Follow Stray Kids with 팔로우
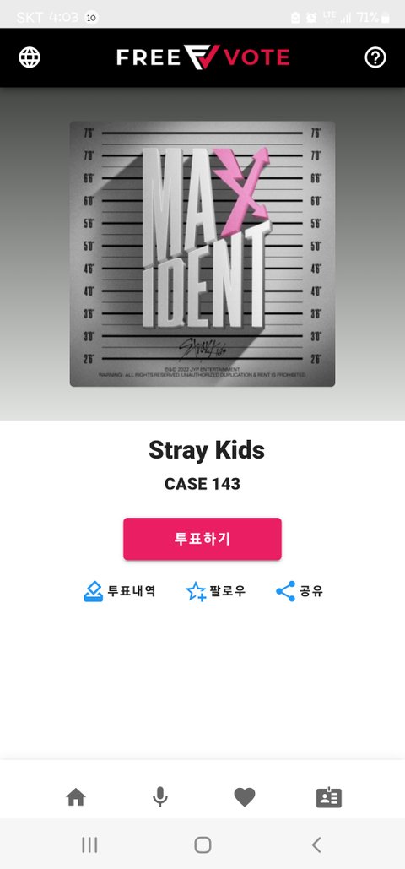The width and height of the screenshot is (405, 869). coord(215,591)
